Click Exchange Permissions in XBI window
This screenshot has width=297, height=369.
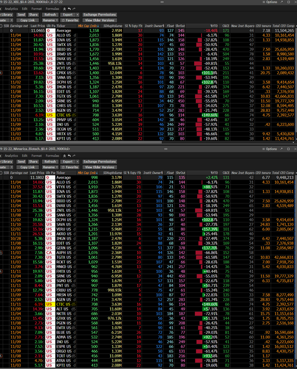pos(100,14)
